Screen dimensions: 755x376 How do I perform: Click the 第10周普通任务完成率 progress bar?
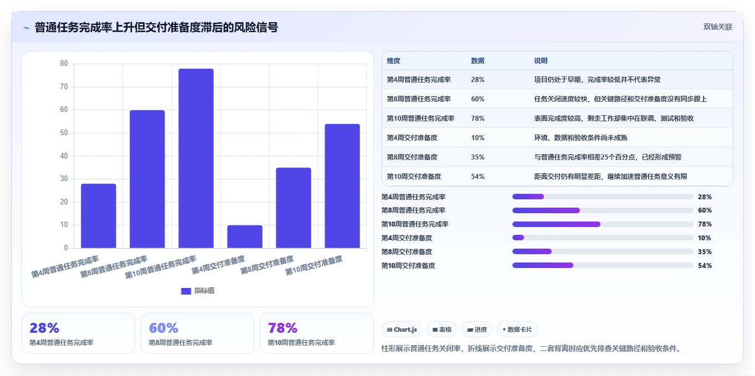pyautogui.click(x=603, y=224)
